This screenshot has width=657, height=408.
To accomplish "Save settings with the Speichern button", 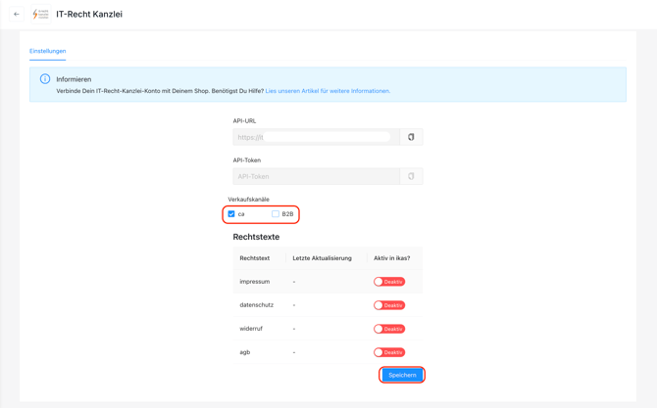I will [x=402, y=375].
